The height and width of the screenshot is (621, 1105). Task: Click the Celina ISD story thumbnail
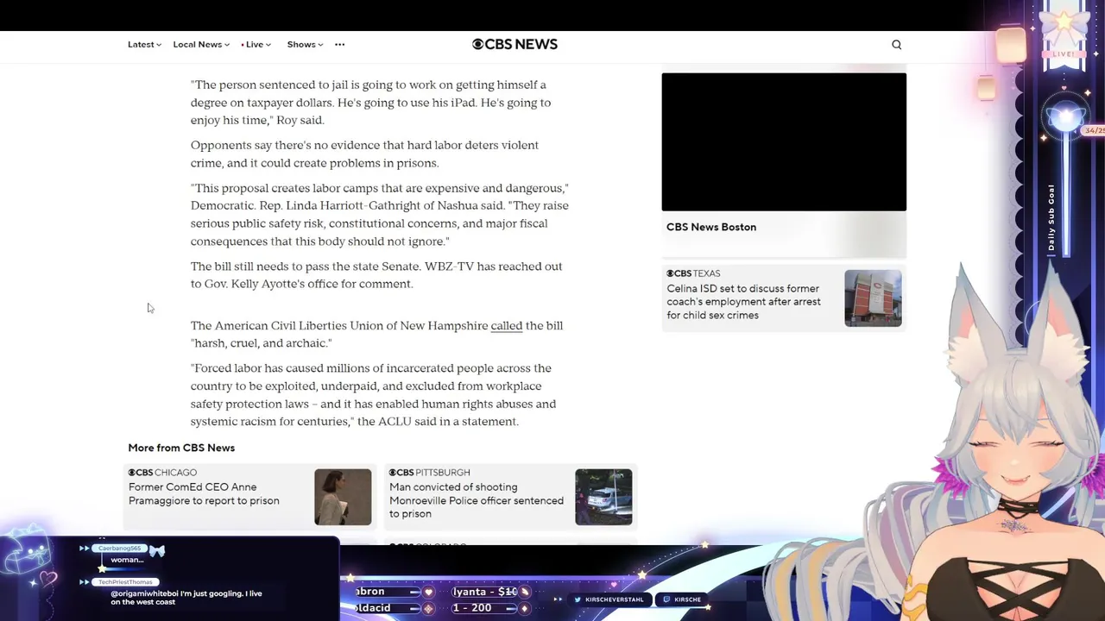coord(873,298)
